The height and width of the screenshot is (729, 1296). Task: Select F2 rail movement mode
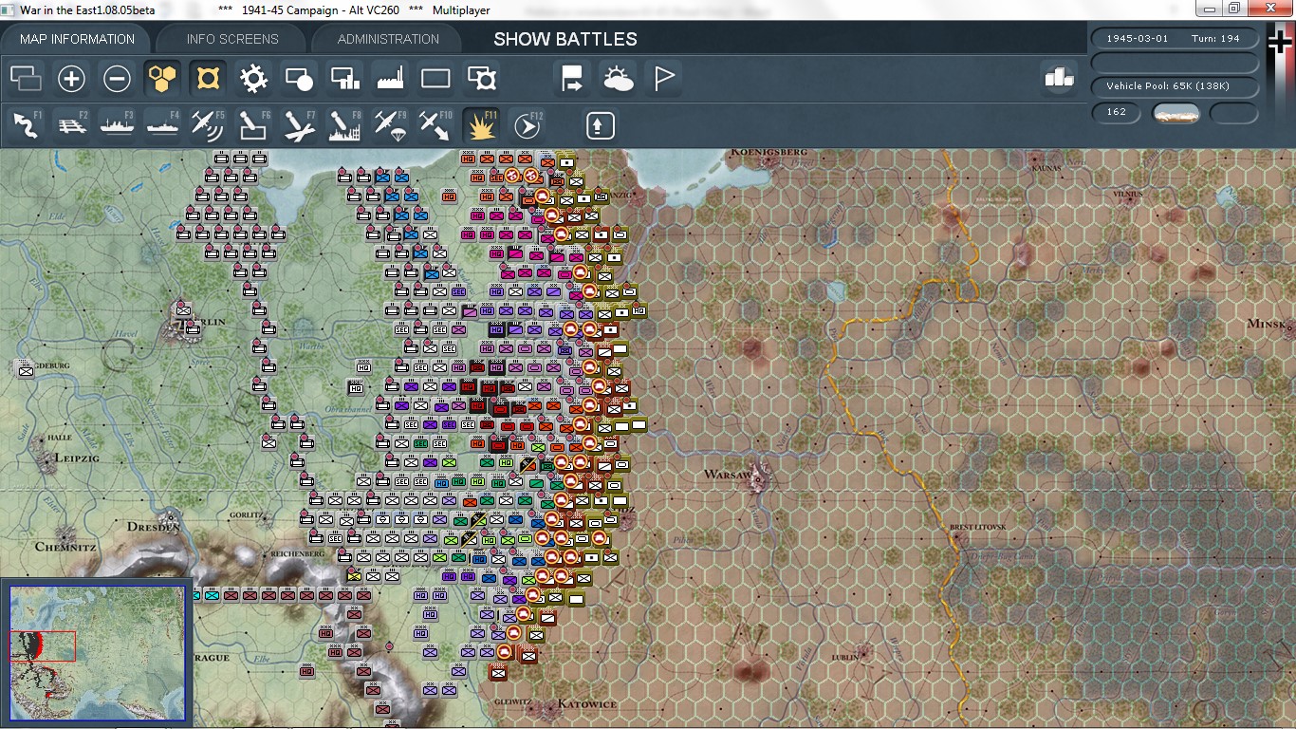[x=72, y=125]
